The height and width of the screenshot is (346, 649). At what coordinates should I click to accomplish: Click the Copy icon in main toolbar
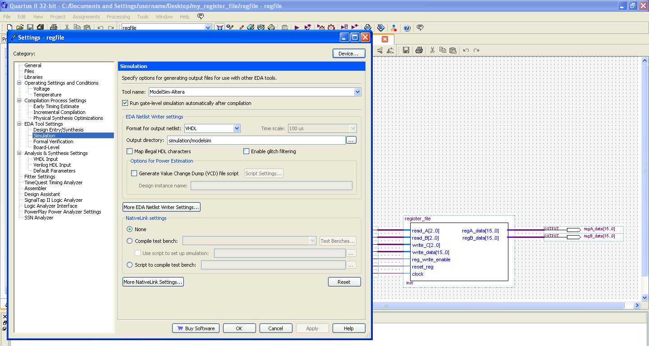(77, 28)
